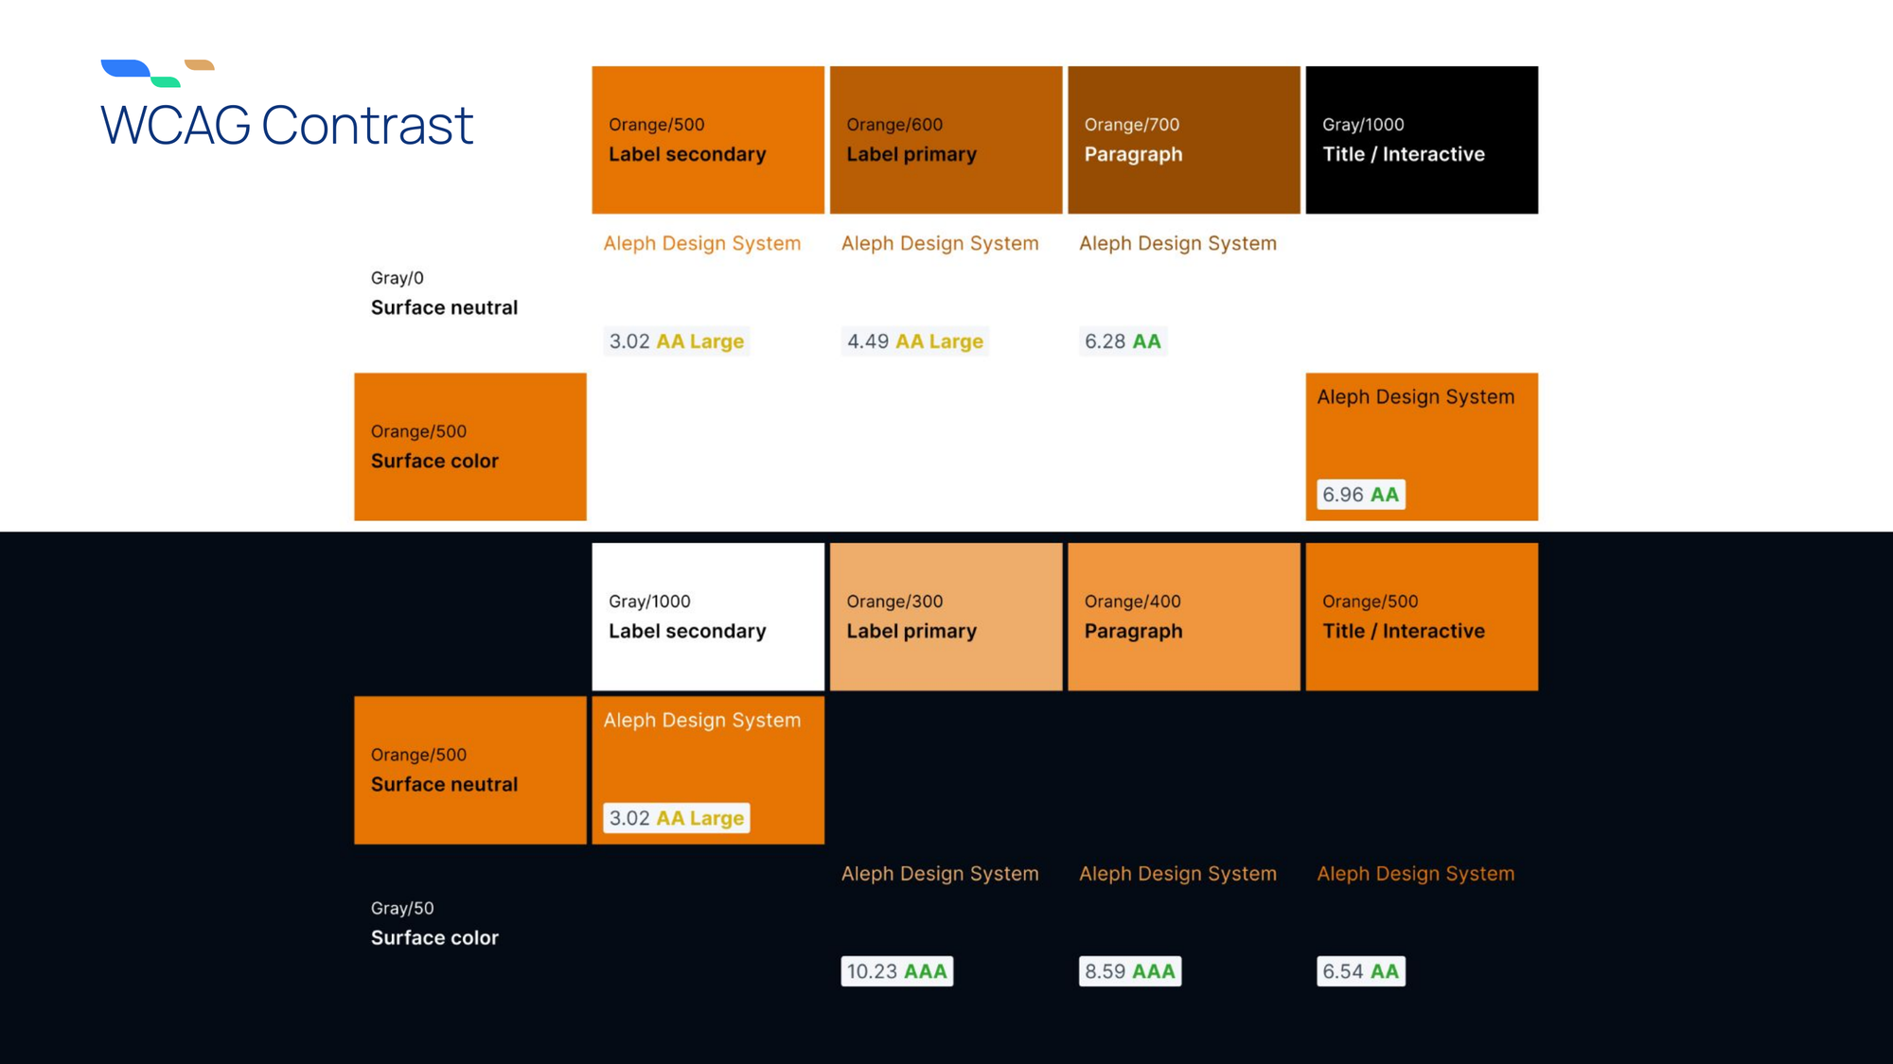
Task: Click the 6.28 AA contrast badge
Action: (x=1123, y=341)
